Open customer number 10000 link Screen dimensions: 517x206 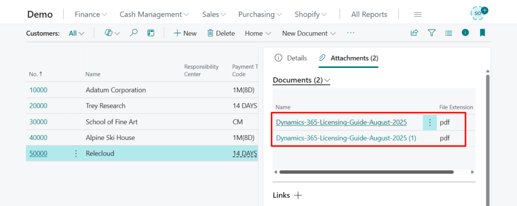38,90
